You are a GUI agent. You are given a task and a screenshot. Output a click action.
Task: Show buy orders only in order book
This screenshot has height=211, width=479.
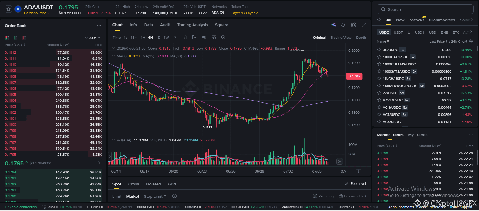(x=16, y=38)
